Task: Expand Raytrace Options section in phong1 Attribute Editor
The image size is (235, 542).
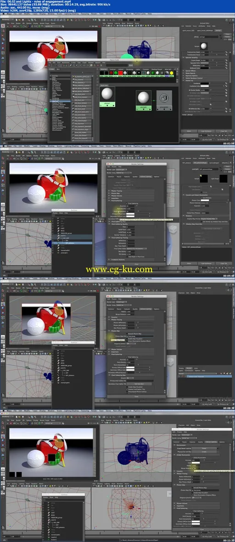Action: [x=184, y=76]
